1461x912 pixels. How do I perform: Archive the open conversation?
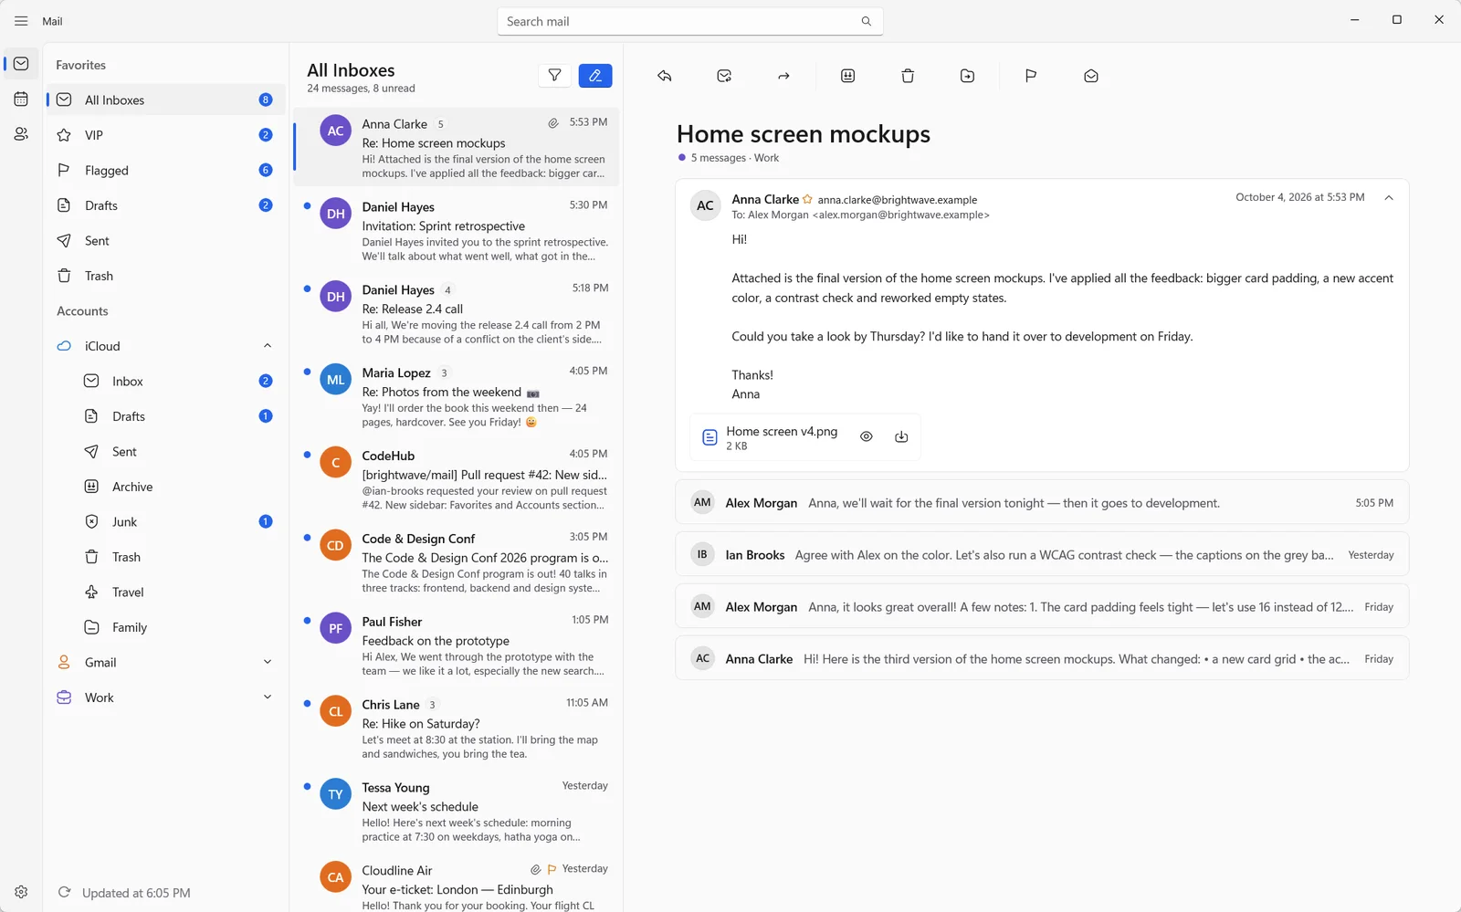point(847,76)
